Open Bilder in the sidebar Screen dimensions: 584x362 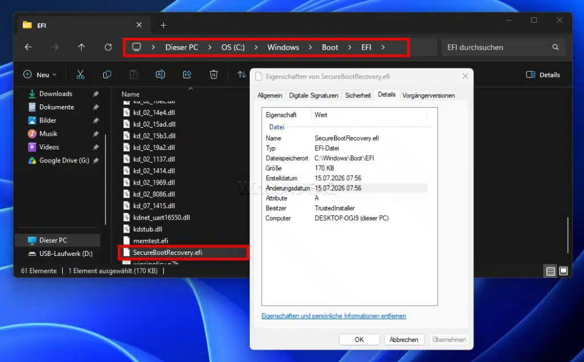[48, 120]
